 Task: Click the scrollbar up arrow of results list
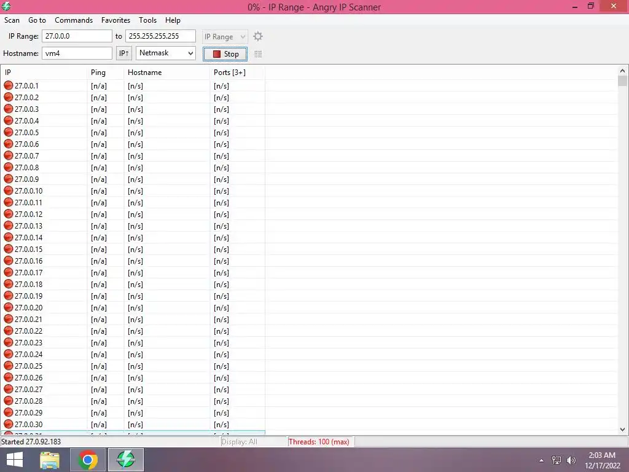tap(623, 71)
